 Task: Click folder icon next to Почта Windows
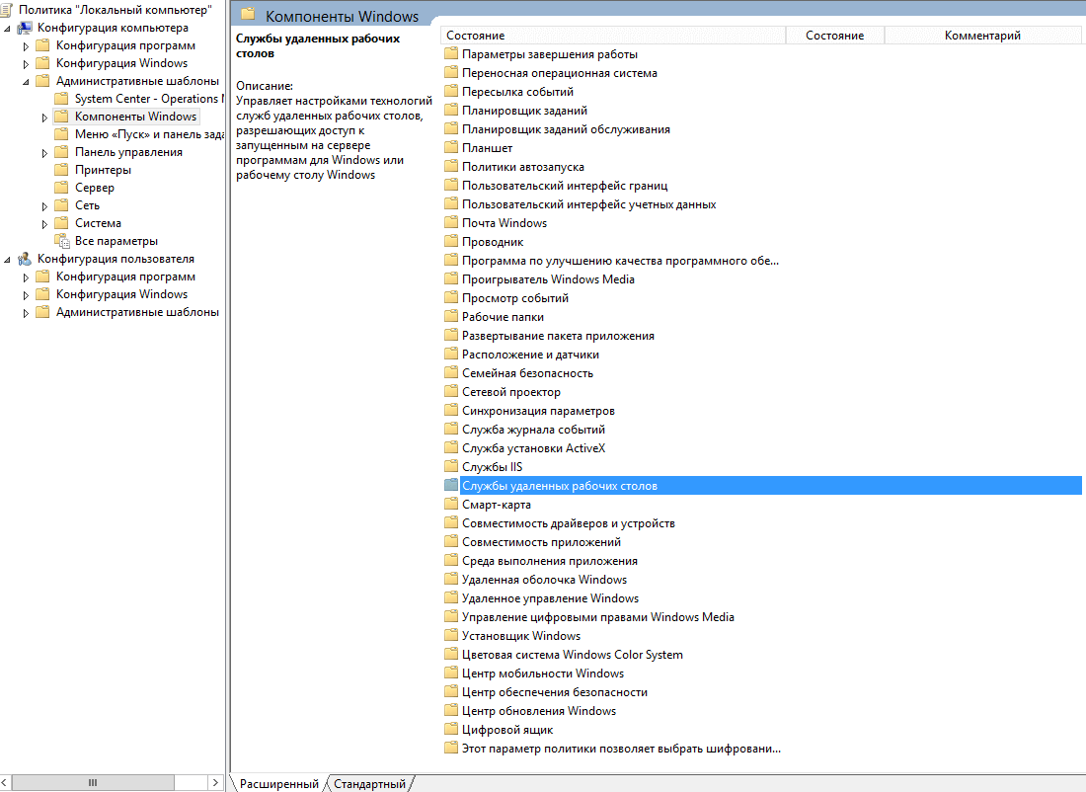451,222
